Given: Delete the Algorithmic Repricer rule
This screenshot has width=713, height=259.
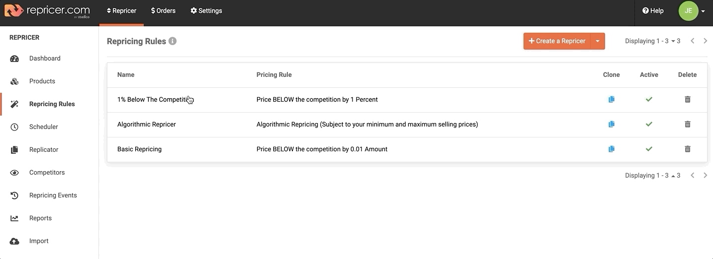Looking at the screenshot, I should [688, 124].
